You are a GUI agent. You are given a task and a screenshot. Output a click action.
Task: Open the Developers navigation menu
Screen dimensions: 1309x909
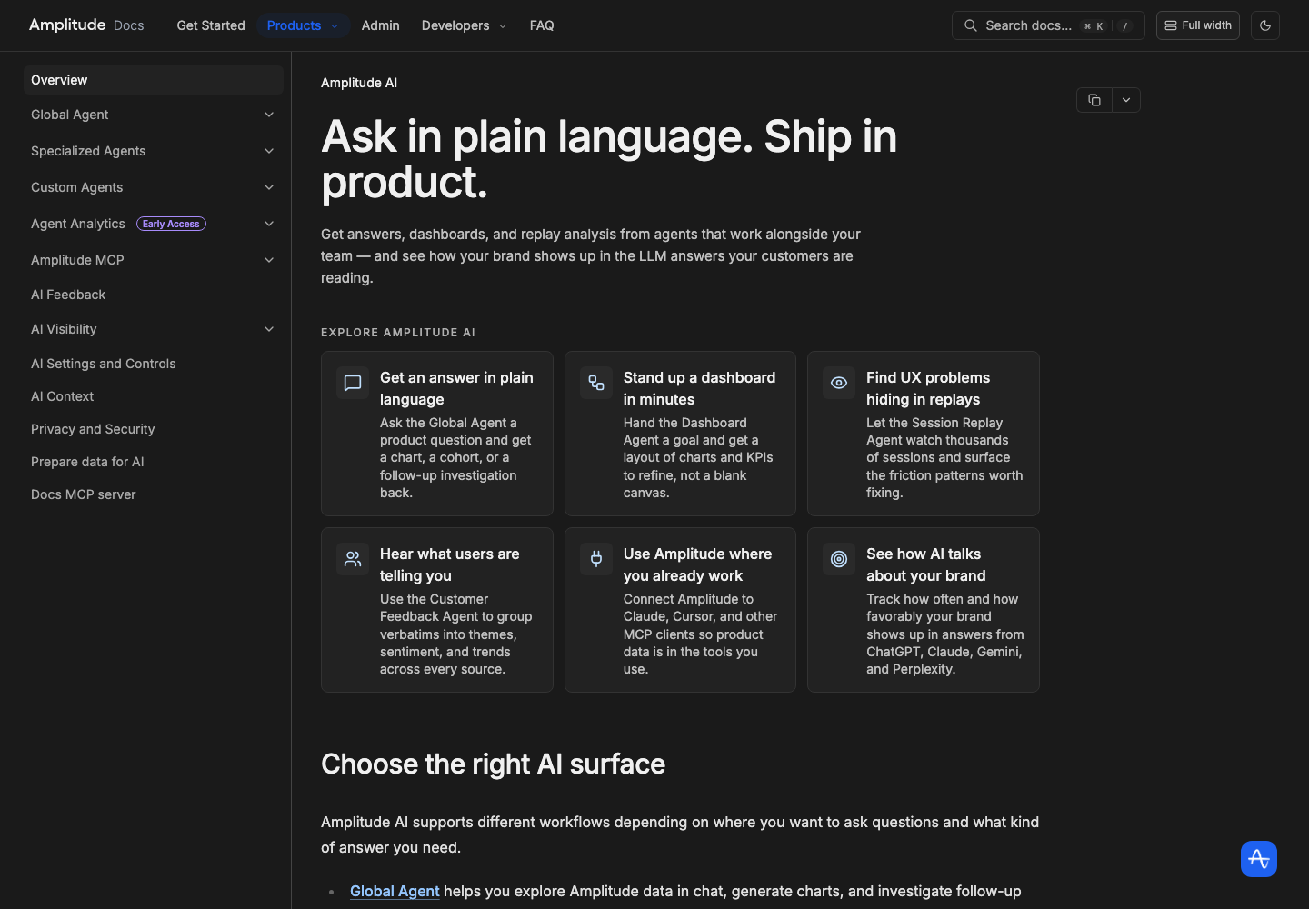[464, 25]
